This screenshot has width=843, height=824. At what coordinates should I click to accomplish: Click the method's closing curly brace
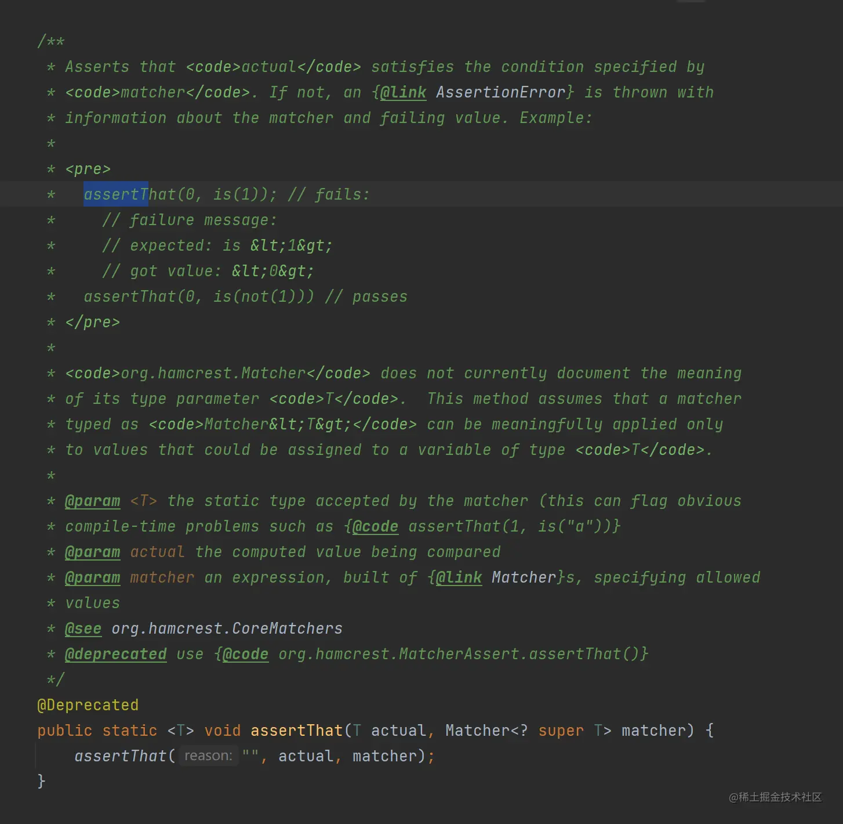41,781
